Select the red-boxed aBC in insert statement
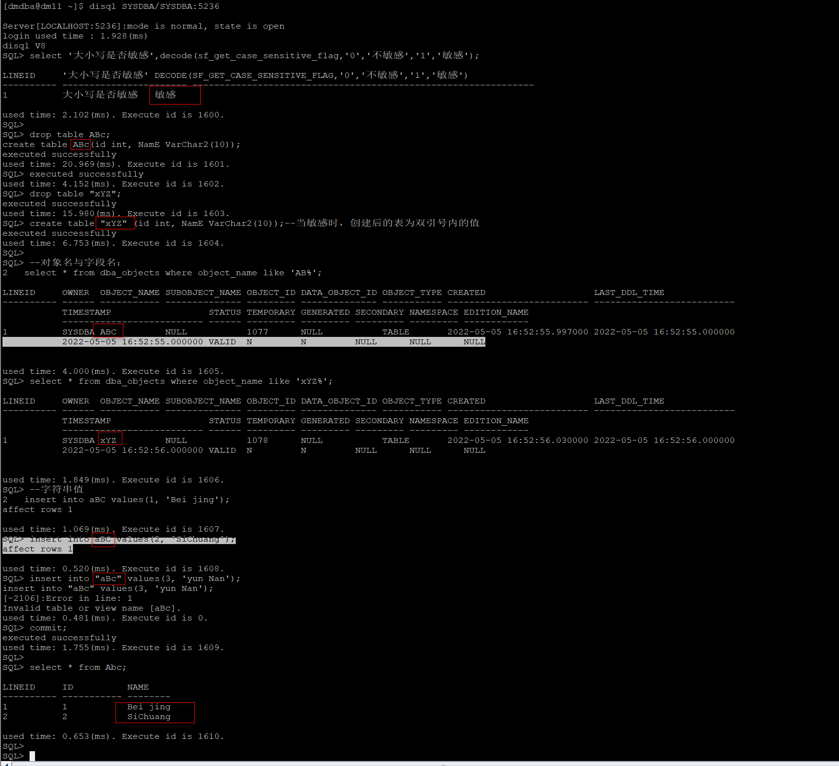Screen dimensions: 839x766 click(x=103, y=539)
